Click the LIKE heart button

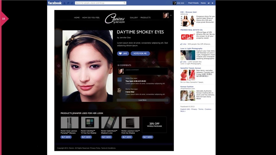(123, 53)
